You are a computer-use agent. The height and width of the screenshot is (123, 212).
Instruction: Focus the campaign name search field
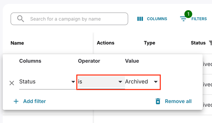coord(69,19)
